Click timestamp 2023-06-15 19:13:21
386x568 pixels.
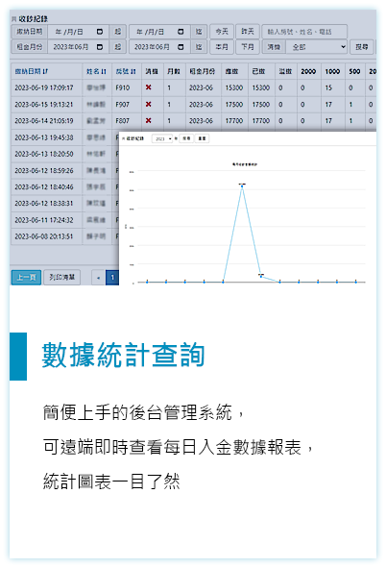[x=44, y=105]
